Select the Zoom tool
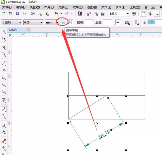Viewport: 162px width, 155px height. (x=4, y=54)
